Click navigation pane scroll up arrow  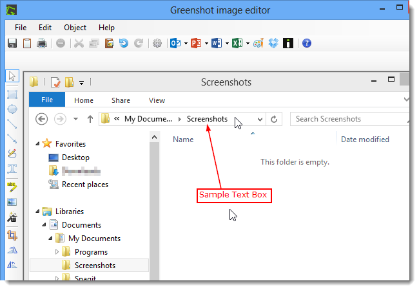[x=154, y=137]
